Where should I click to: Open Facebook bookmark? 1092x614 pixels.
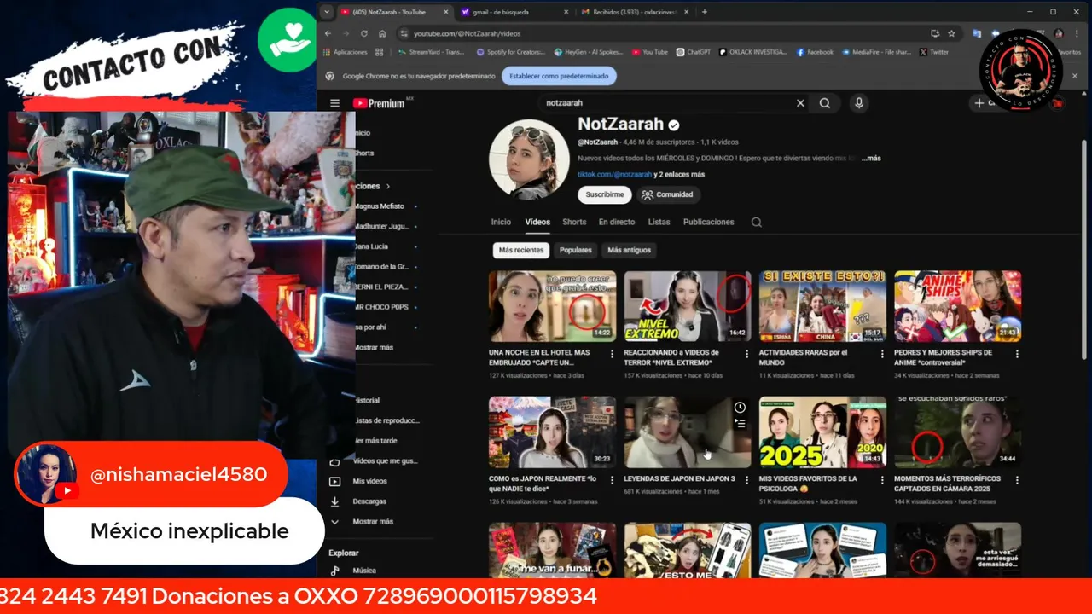click(x=815, y=52)
